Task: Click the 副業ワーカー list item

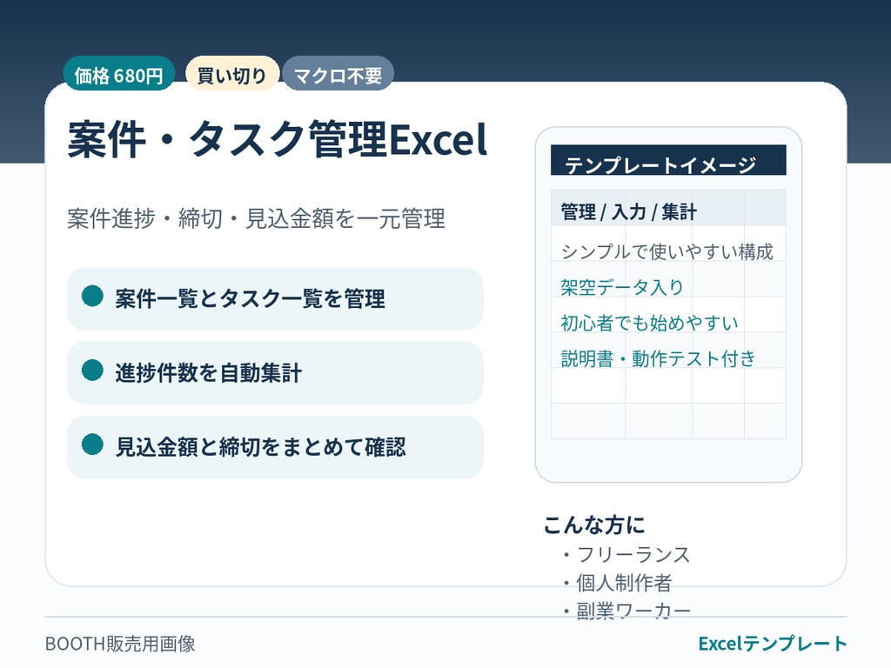Action: [x=626, y=611]
